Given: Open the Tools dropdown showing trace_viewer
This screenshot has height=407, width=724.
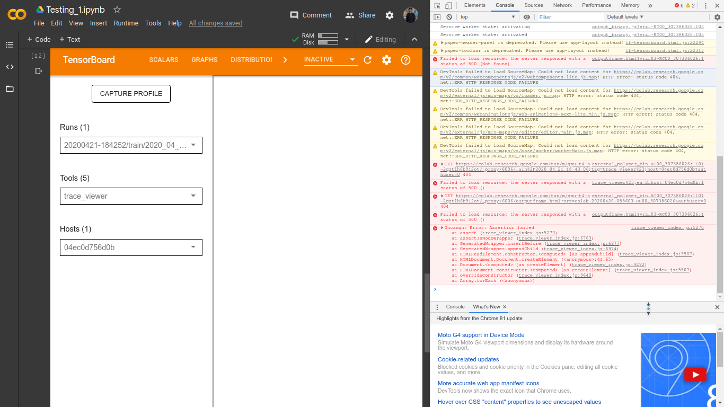Looking at the screenshot, I should click(x=131, y=196).
